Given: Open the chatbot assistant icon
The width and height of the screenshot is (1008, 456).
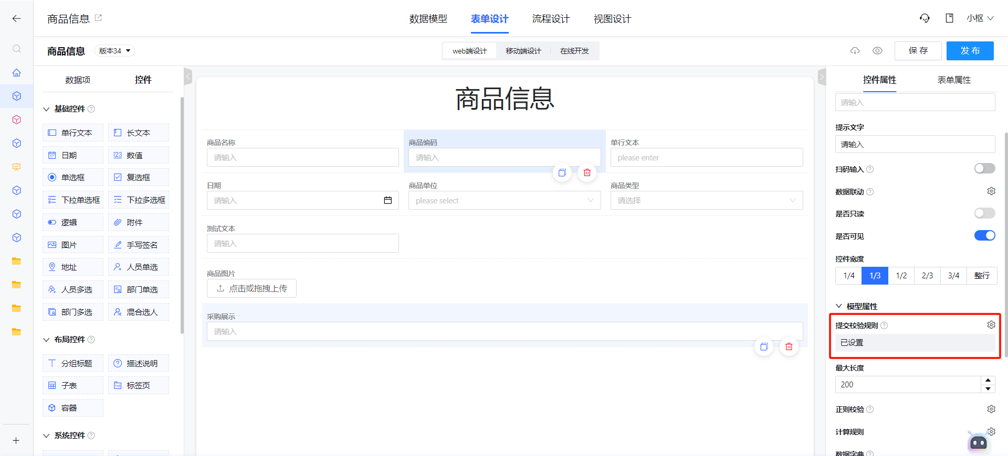Looking at the screenshot, I should (x=978, y=442).
